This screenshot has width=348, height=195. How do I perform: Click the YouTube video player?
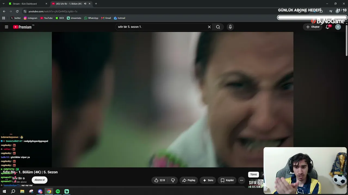pyautogui.click(x=173, y=100)
